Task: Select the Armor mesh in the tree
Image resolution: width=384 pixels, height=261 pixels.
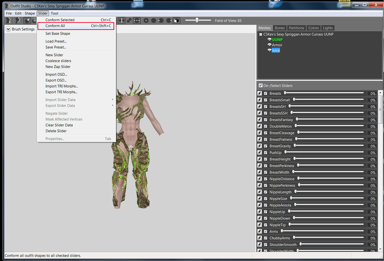Action: (x=277, y=45)
